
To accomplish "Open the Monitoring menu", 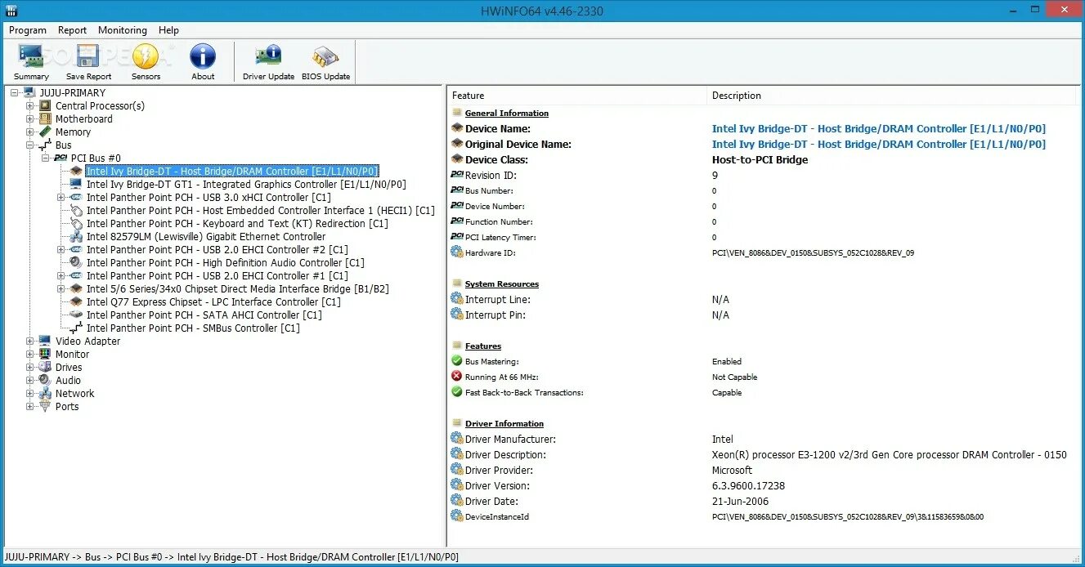I will (123, 30).
